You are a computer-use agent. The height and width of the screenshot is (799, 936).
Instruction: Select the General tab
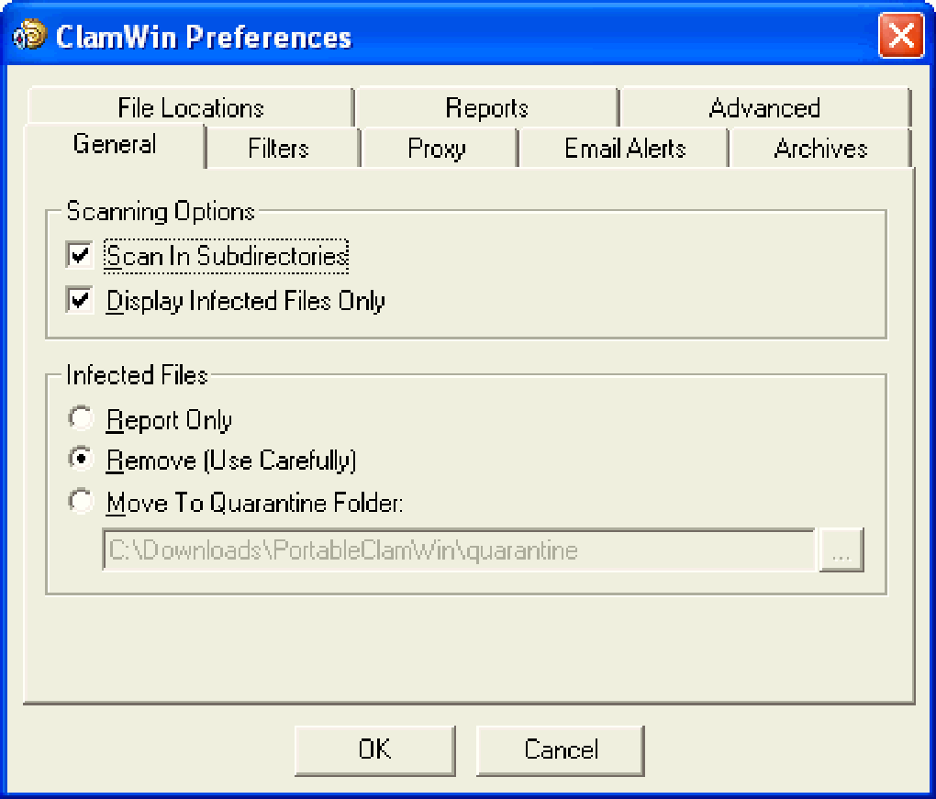tap(115, 145)
